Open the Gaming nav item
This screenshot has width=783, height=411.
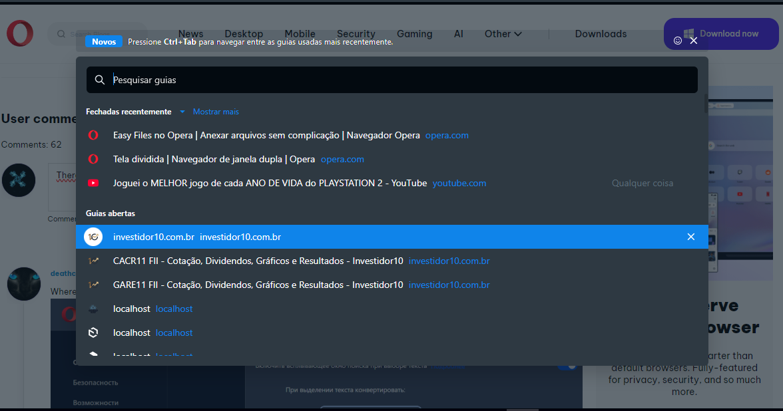click(x=414, y=34)
